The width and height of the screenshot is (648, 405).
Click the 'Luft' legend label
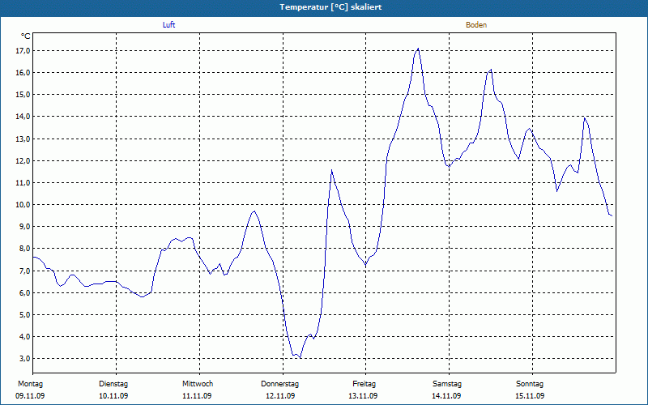click(x=169, y=25)
